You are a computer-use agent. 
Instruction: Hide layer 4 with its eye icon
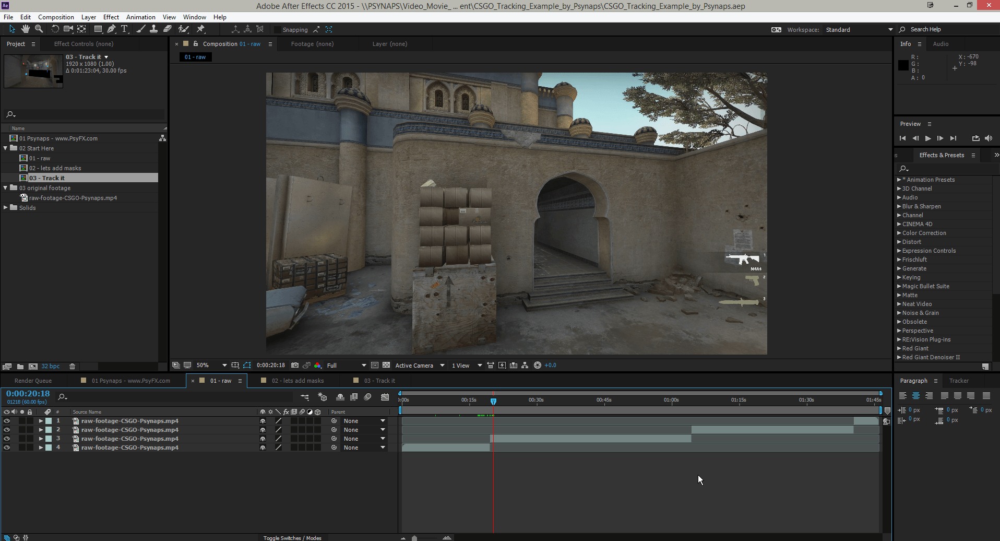tap(6, 448)
